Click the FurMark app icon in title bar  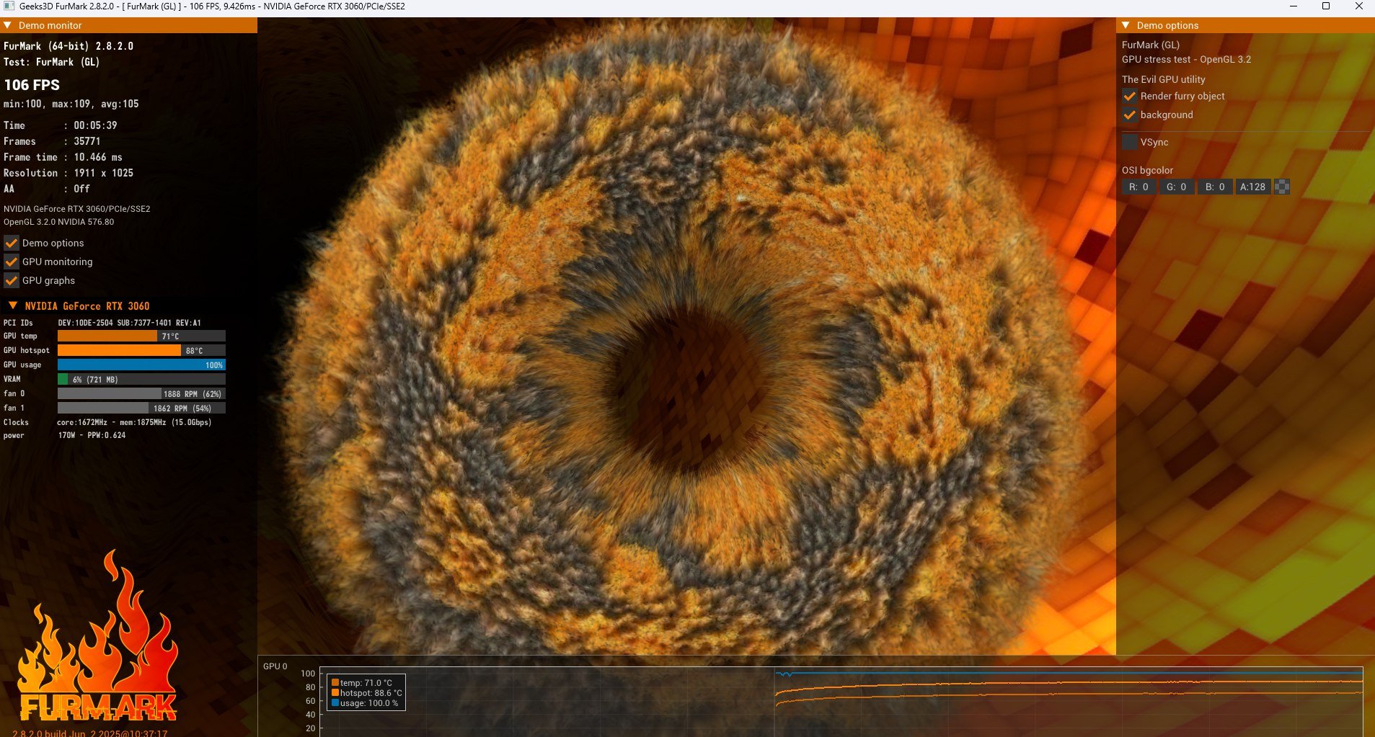click(9, 6)
